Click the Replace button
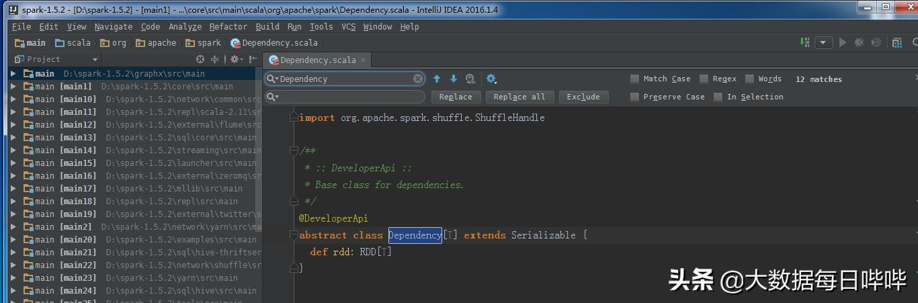The image size is (918, 303). 456,97
